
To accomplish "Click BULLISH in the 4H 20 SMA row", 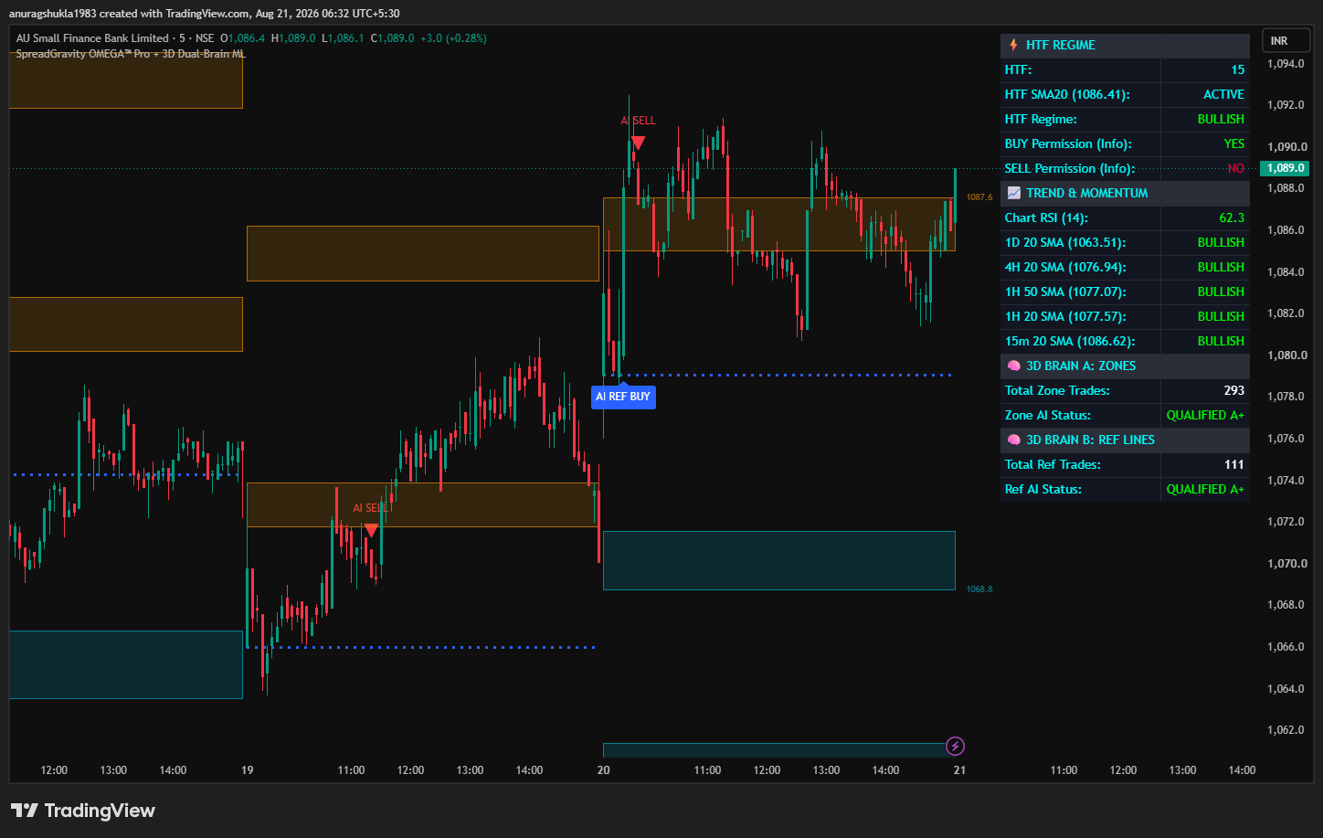I will pos(1221,267).
